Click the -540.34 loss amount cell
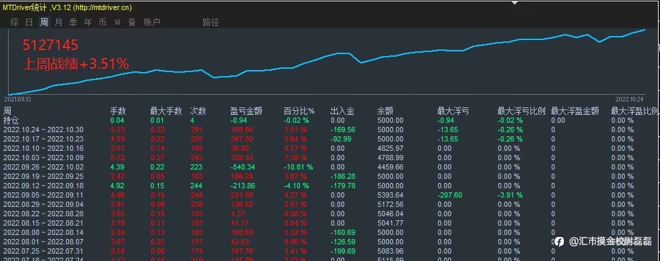The image size is (660, 261). (244, 167)
